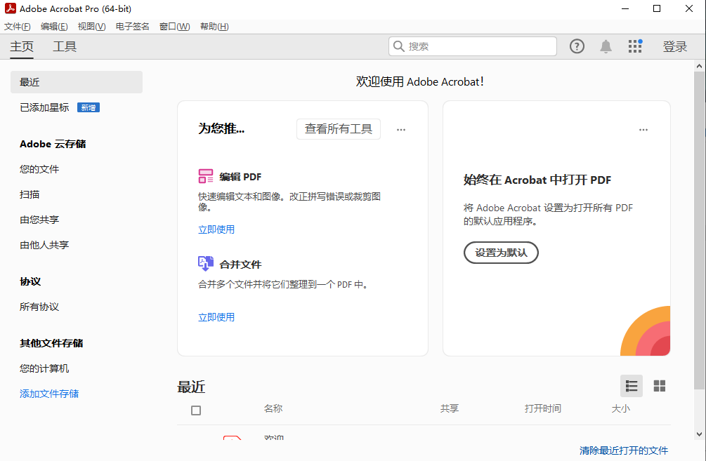Click the 设置为默认 button
This screenshot has height=461, width=706.
click(x=501, y=253)
